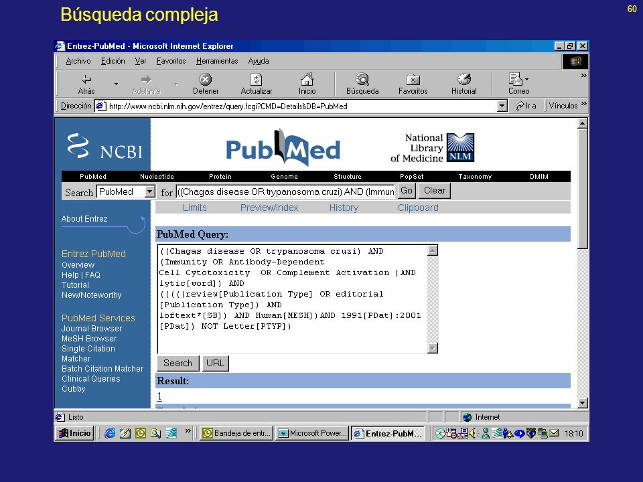643x482 pixels.
Task: Open the Clipboard link
Action: click(x=418, y=208)
